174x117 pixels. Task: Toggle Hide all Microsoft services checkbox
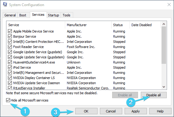tap(8, 100)
